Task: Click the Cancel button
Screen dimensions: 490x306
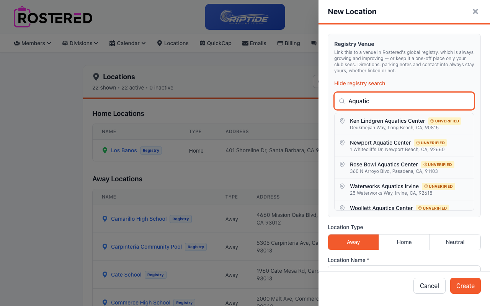Action: coord(430,286)
